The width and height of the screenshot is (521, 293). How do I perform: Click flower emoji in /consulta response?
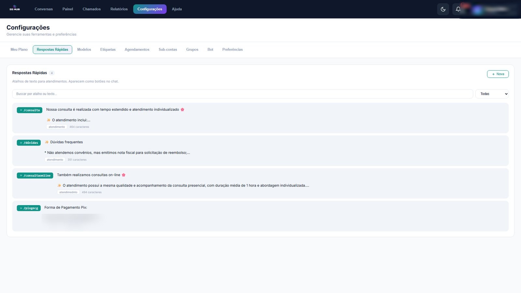(x=182, y=110)
